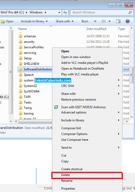Click the schemas folder icon
Viewport: 135px width, 192px height.
tap(20, 36)
